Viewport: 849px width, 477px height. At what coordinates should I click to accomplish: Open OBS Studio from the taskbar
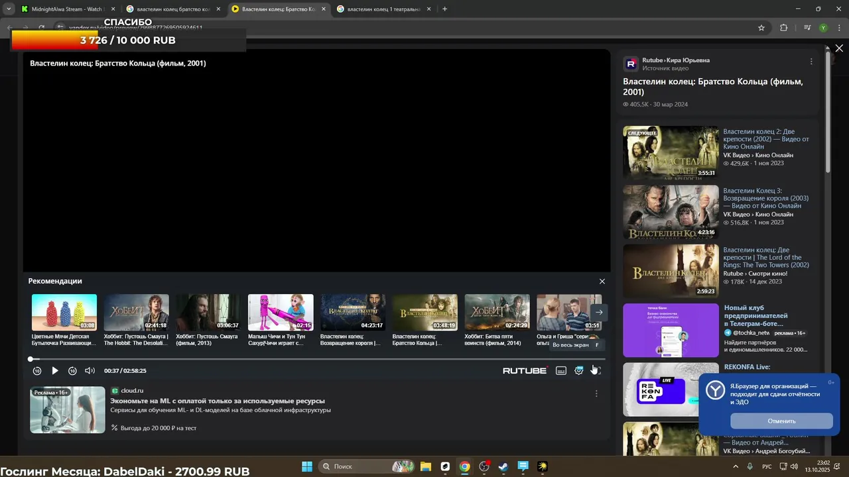click(x=484, y=466)
